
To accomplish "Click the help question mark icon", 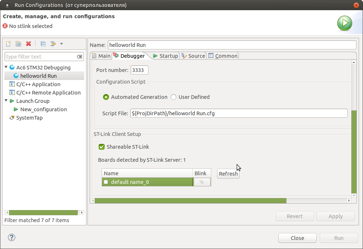I will point(12,237).
